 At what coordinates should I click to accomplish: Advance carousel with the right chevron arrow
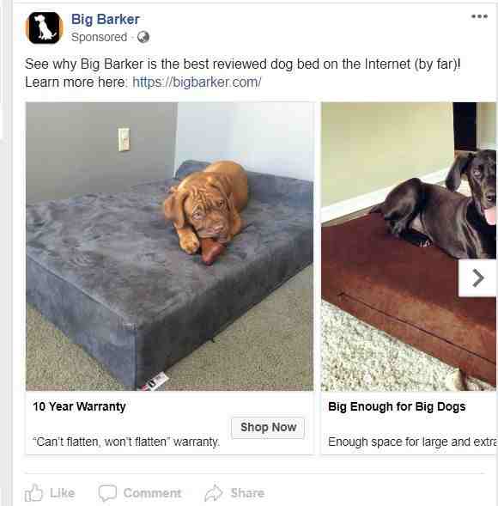coord(477,278)
